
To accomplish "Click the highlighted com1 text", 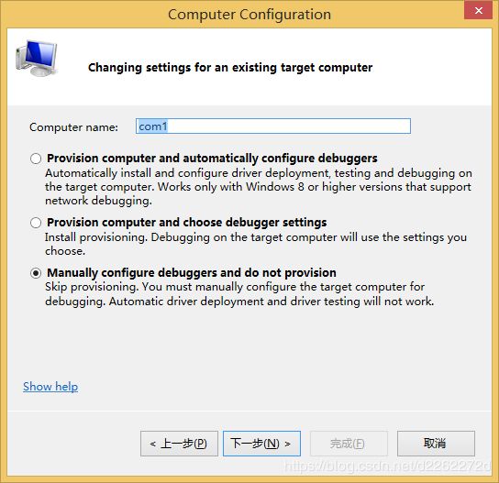I will [x=153, y=126].
